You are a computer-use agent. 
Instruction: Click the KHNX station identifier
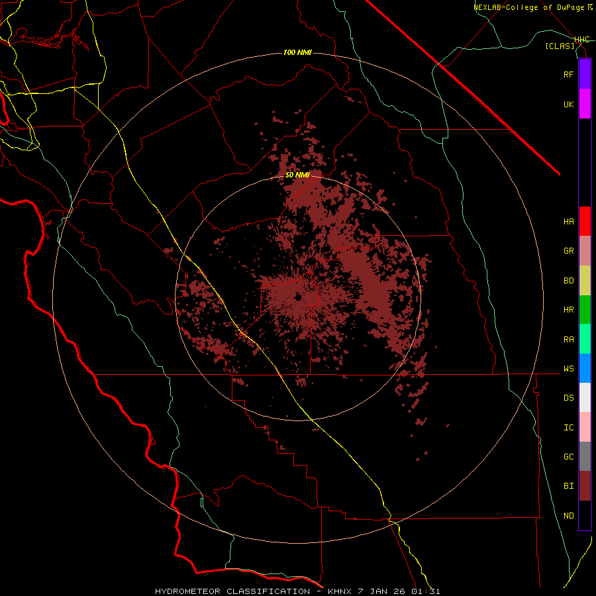click(x=340, y=591)
